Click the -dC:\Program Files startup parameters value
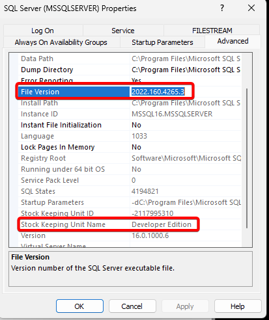 tap(186, 202)
